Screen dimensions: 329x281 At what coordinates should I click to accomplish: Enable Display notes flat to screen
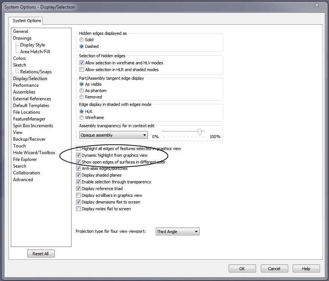tap(78, 209)
